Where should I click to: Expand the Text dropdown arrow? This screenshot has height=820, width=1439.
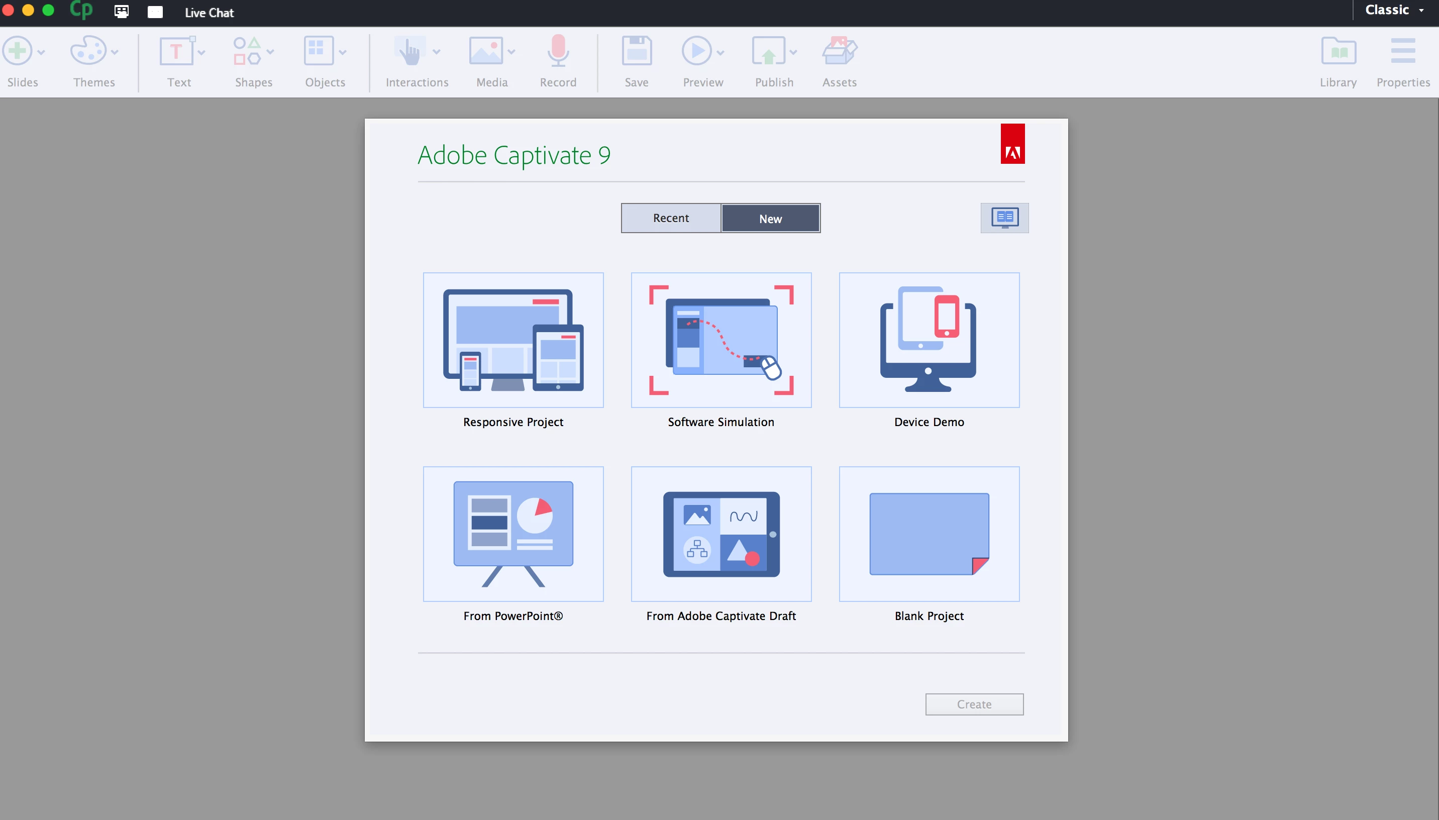pos(201,52)
